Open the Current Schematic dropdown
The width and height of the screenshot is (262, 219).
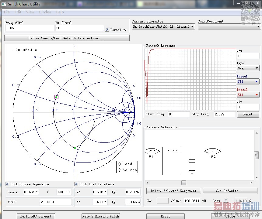[x=163, y=27]
